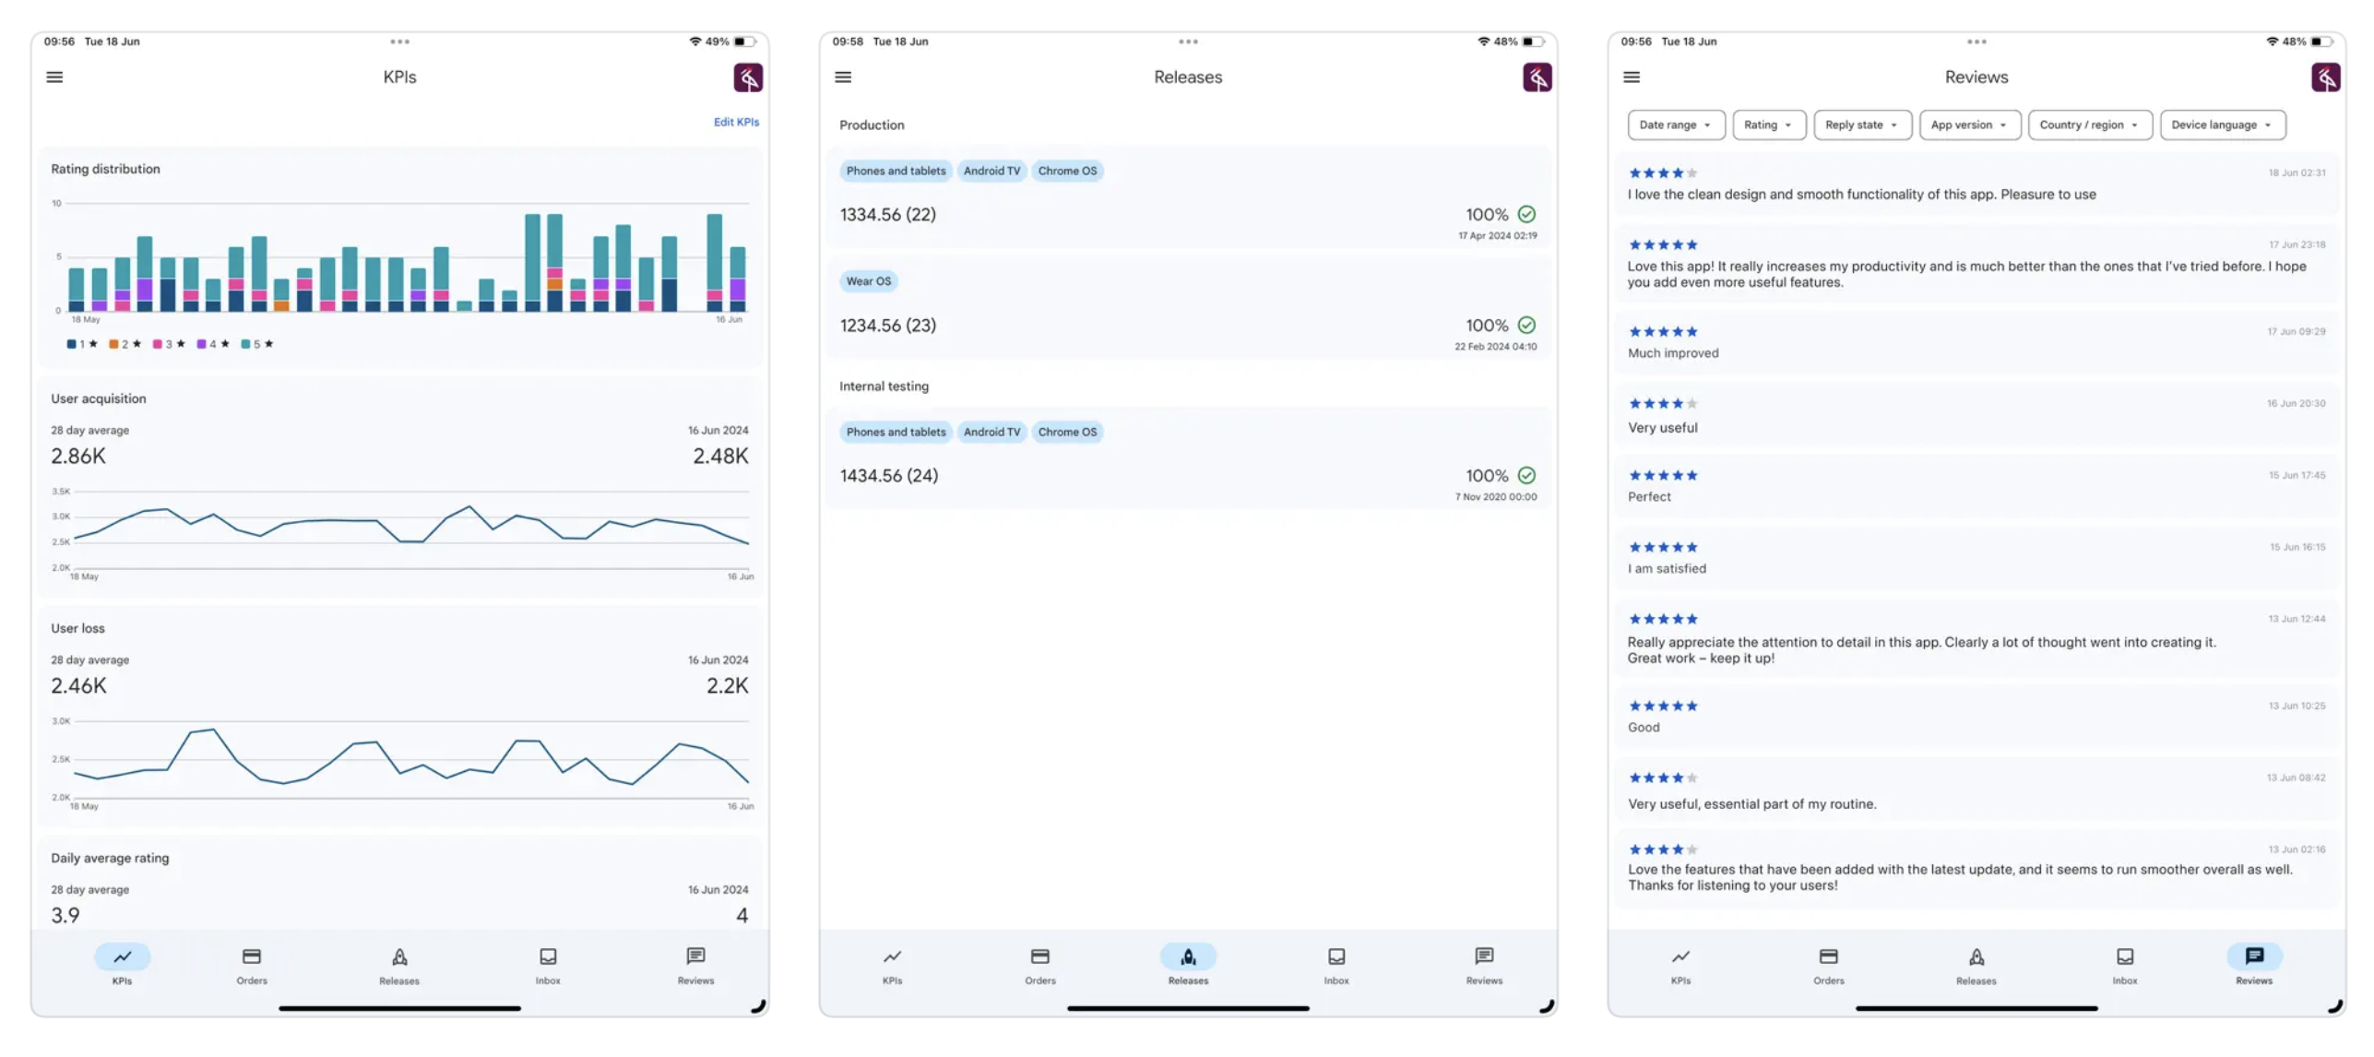Screen dimensions: 2374x1057
Task: Open hamburger menu on Releases screen
Action: coord(843,77)
